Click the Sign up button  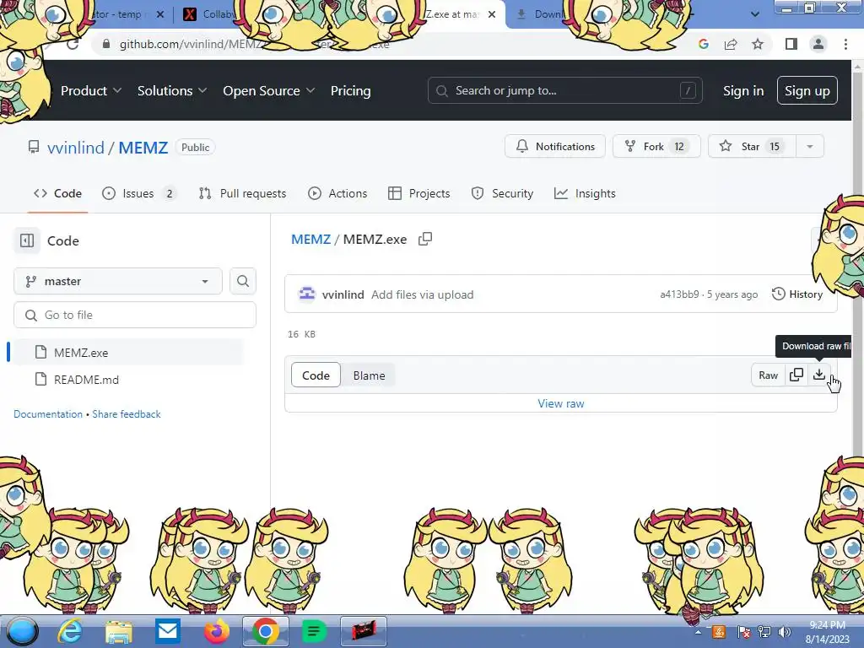(x=807, y=90)
